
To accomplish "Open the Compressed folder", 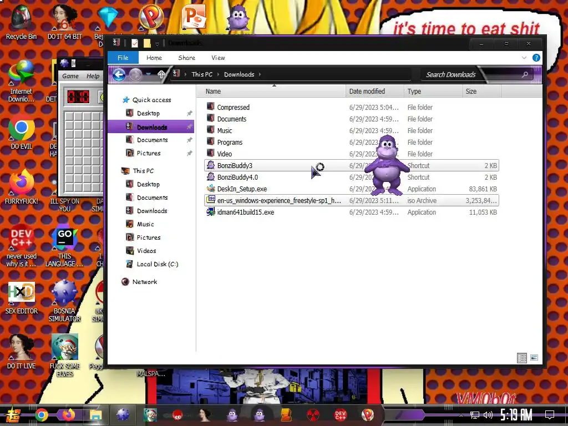I will pyautogui.click(x=234, y=107).
